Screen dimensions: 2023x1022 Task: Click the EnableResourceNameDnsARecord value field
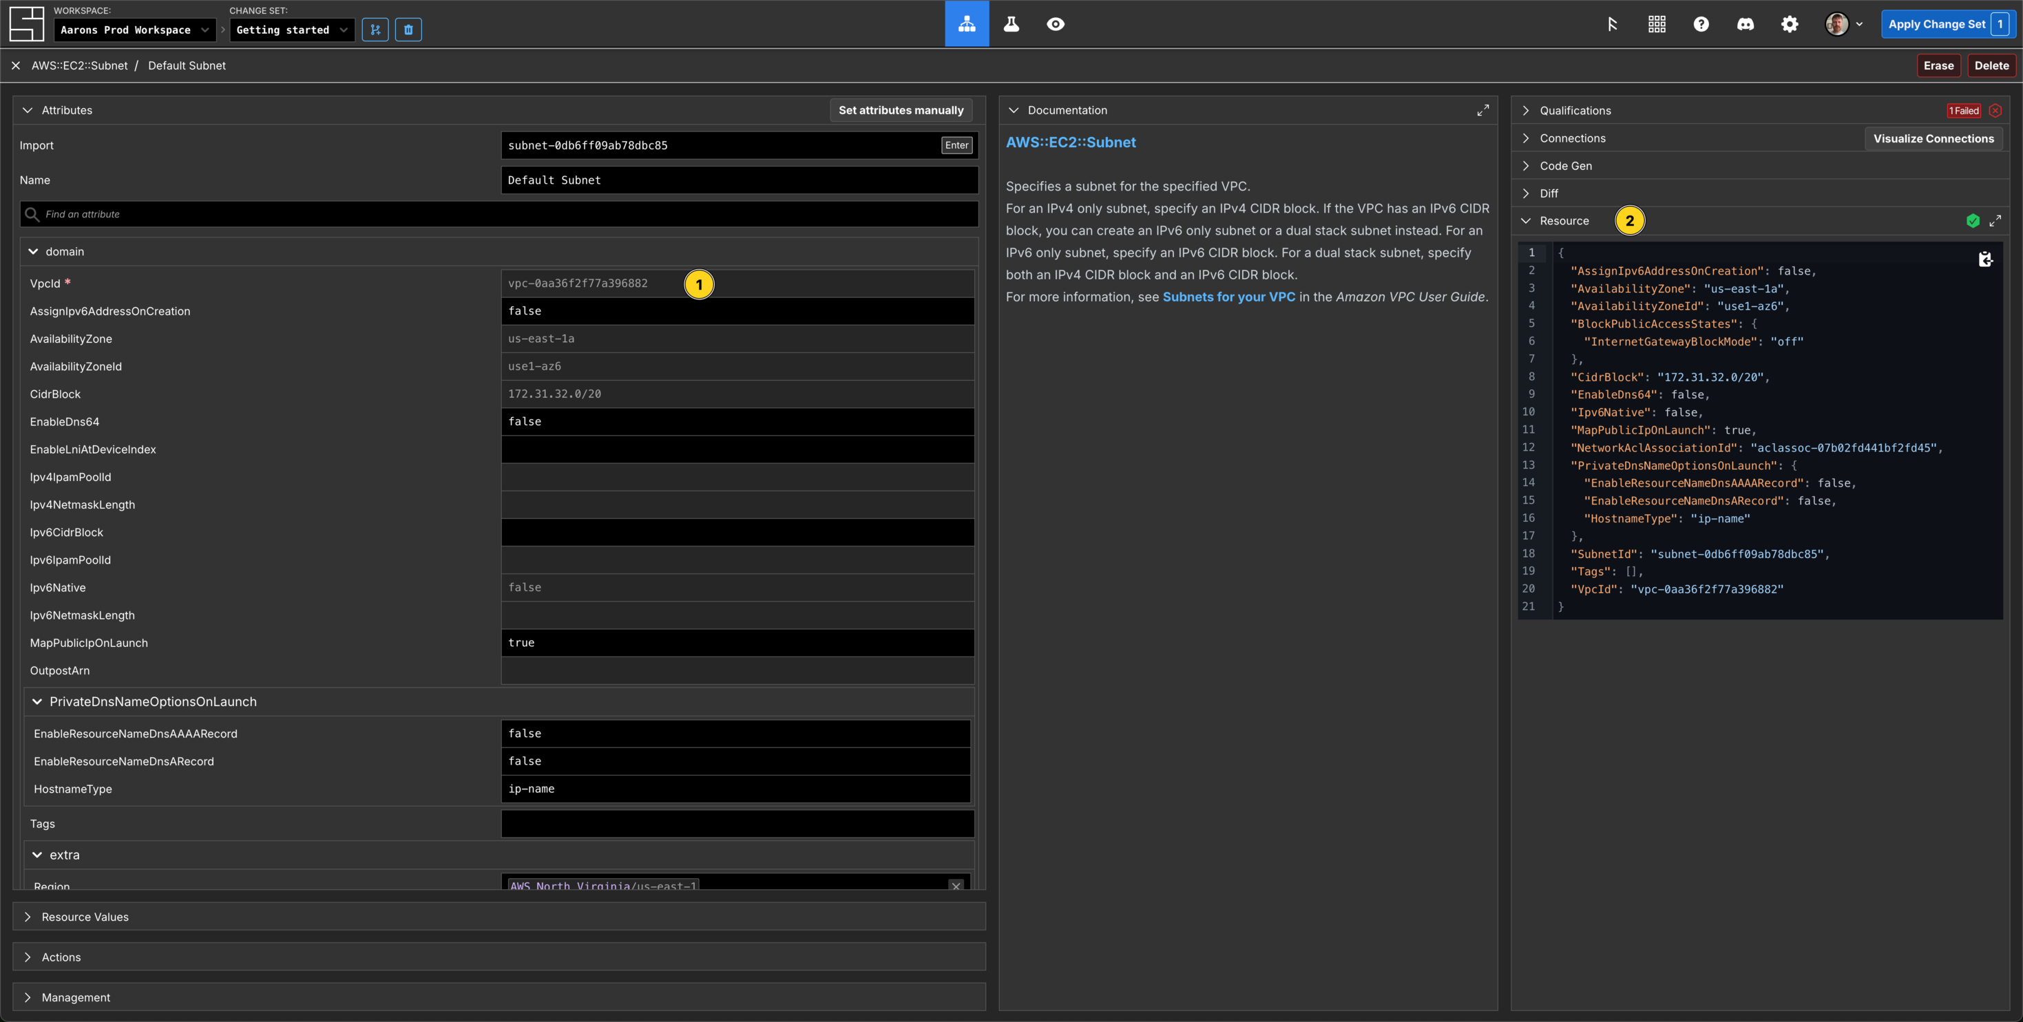[x=736, y=761]
